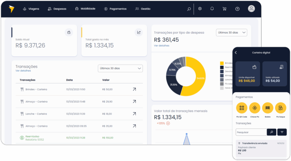
Task: Open the help question mark icon
Action: click(x=237, y=9)
